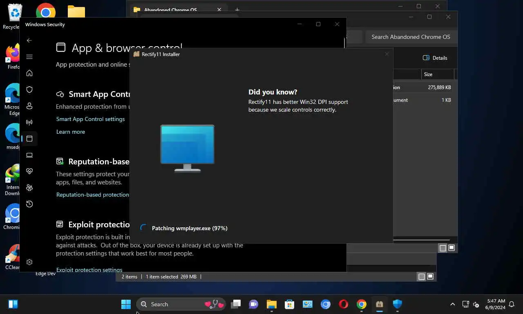Image resolution: width=523 pixels, height=314 pixels.
Task: Open Opera browser from taskbar
Action: pos(344,304)
